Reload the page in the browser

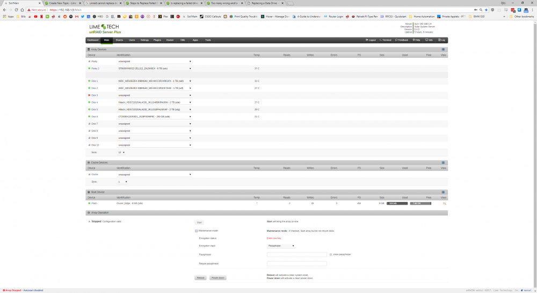[x=16, y=10]
